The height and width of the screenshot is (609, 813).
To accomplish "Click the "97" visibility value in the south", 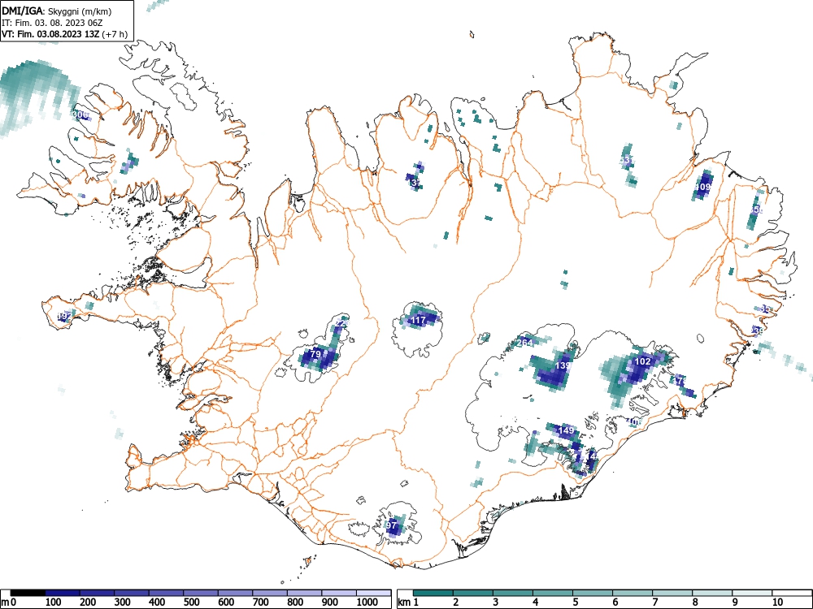I will point(392,525).
